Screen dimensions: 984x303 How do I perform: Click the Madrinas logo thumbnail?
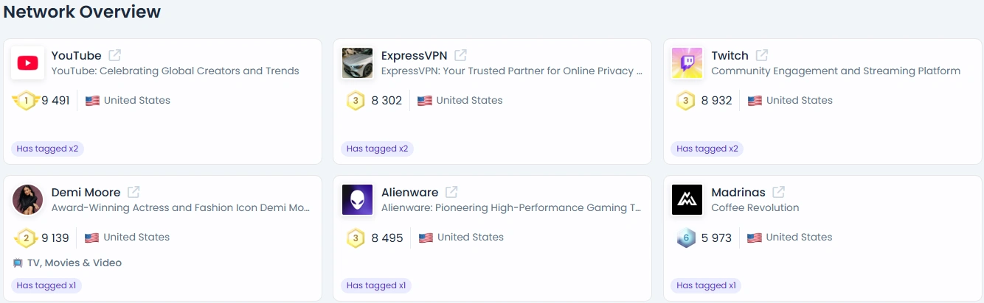point(687,200)
